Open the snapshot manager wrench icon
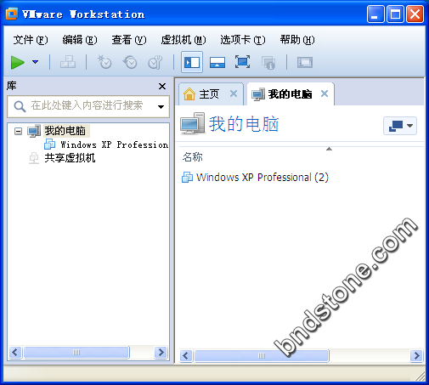This screenshot has height=385, width=429. coord(155,62)
